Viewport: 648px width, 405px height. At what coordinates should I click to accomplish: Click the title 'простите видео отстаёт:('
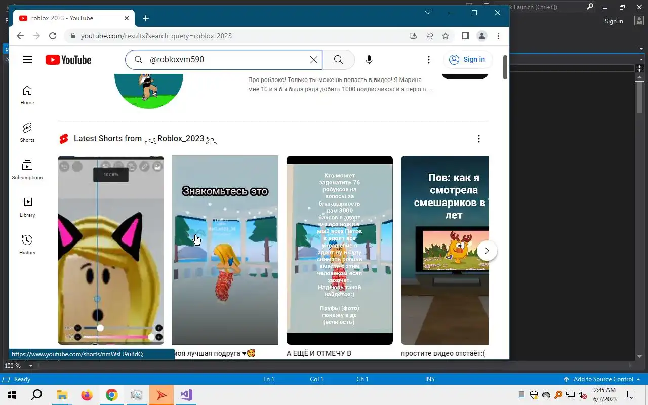[443, 353]
